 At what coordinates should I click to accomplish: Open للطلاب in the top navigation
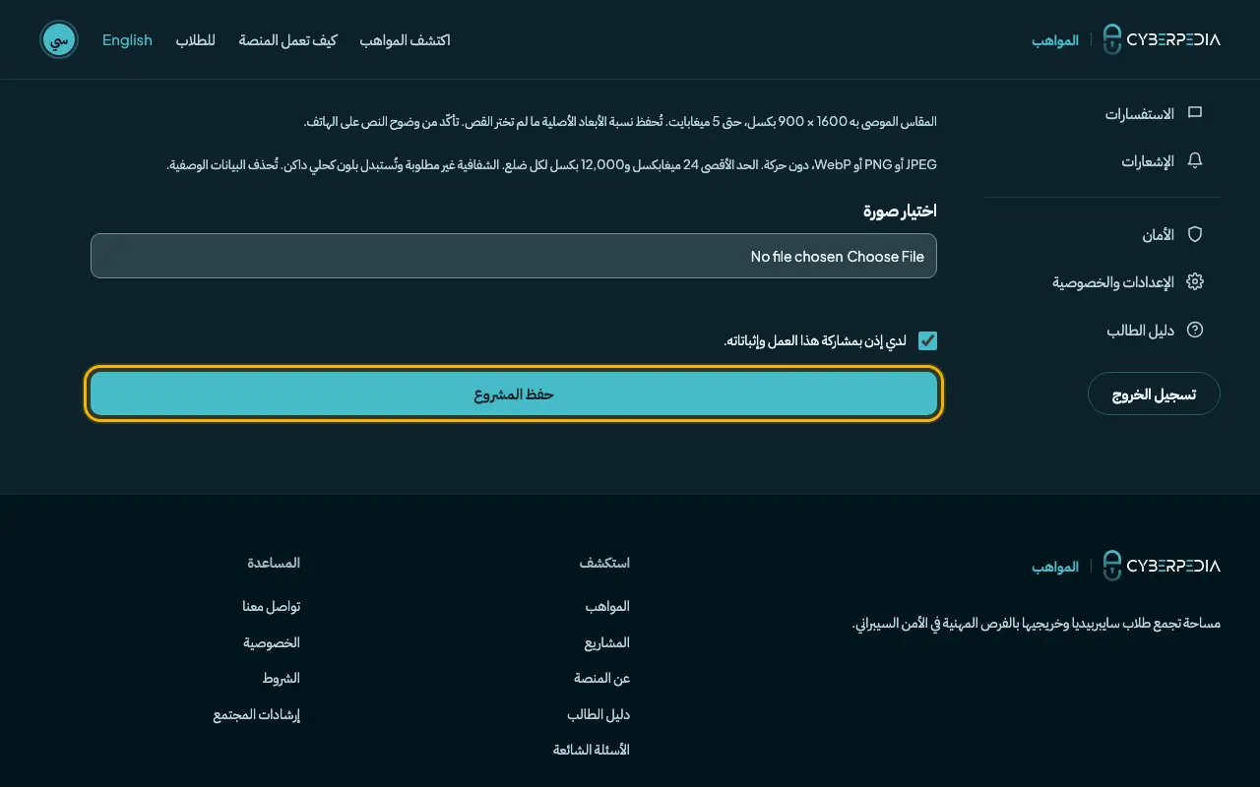[196, 40]
